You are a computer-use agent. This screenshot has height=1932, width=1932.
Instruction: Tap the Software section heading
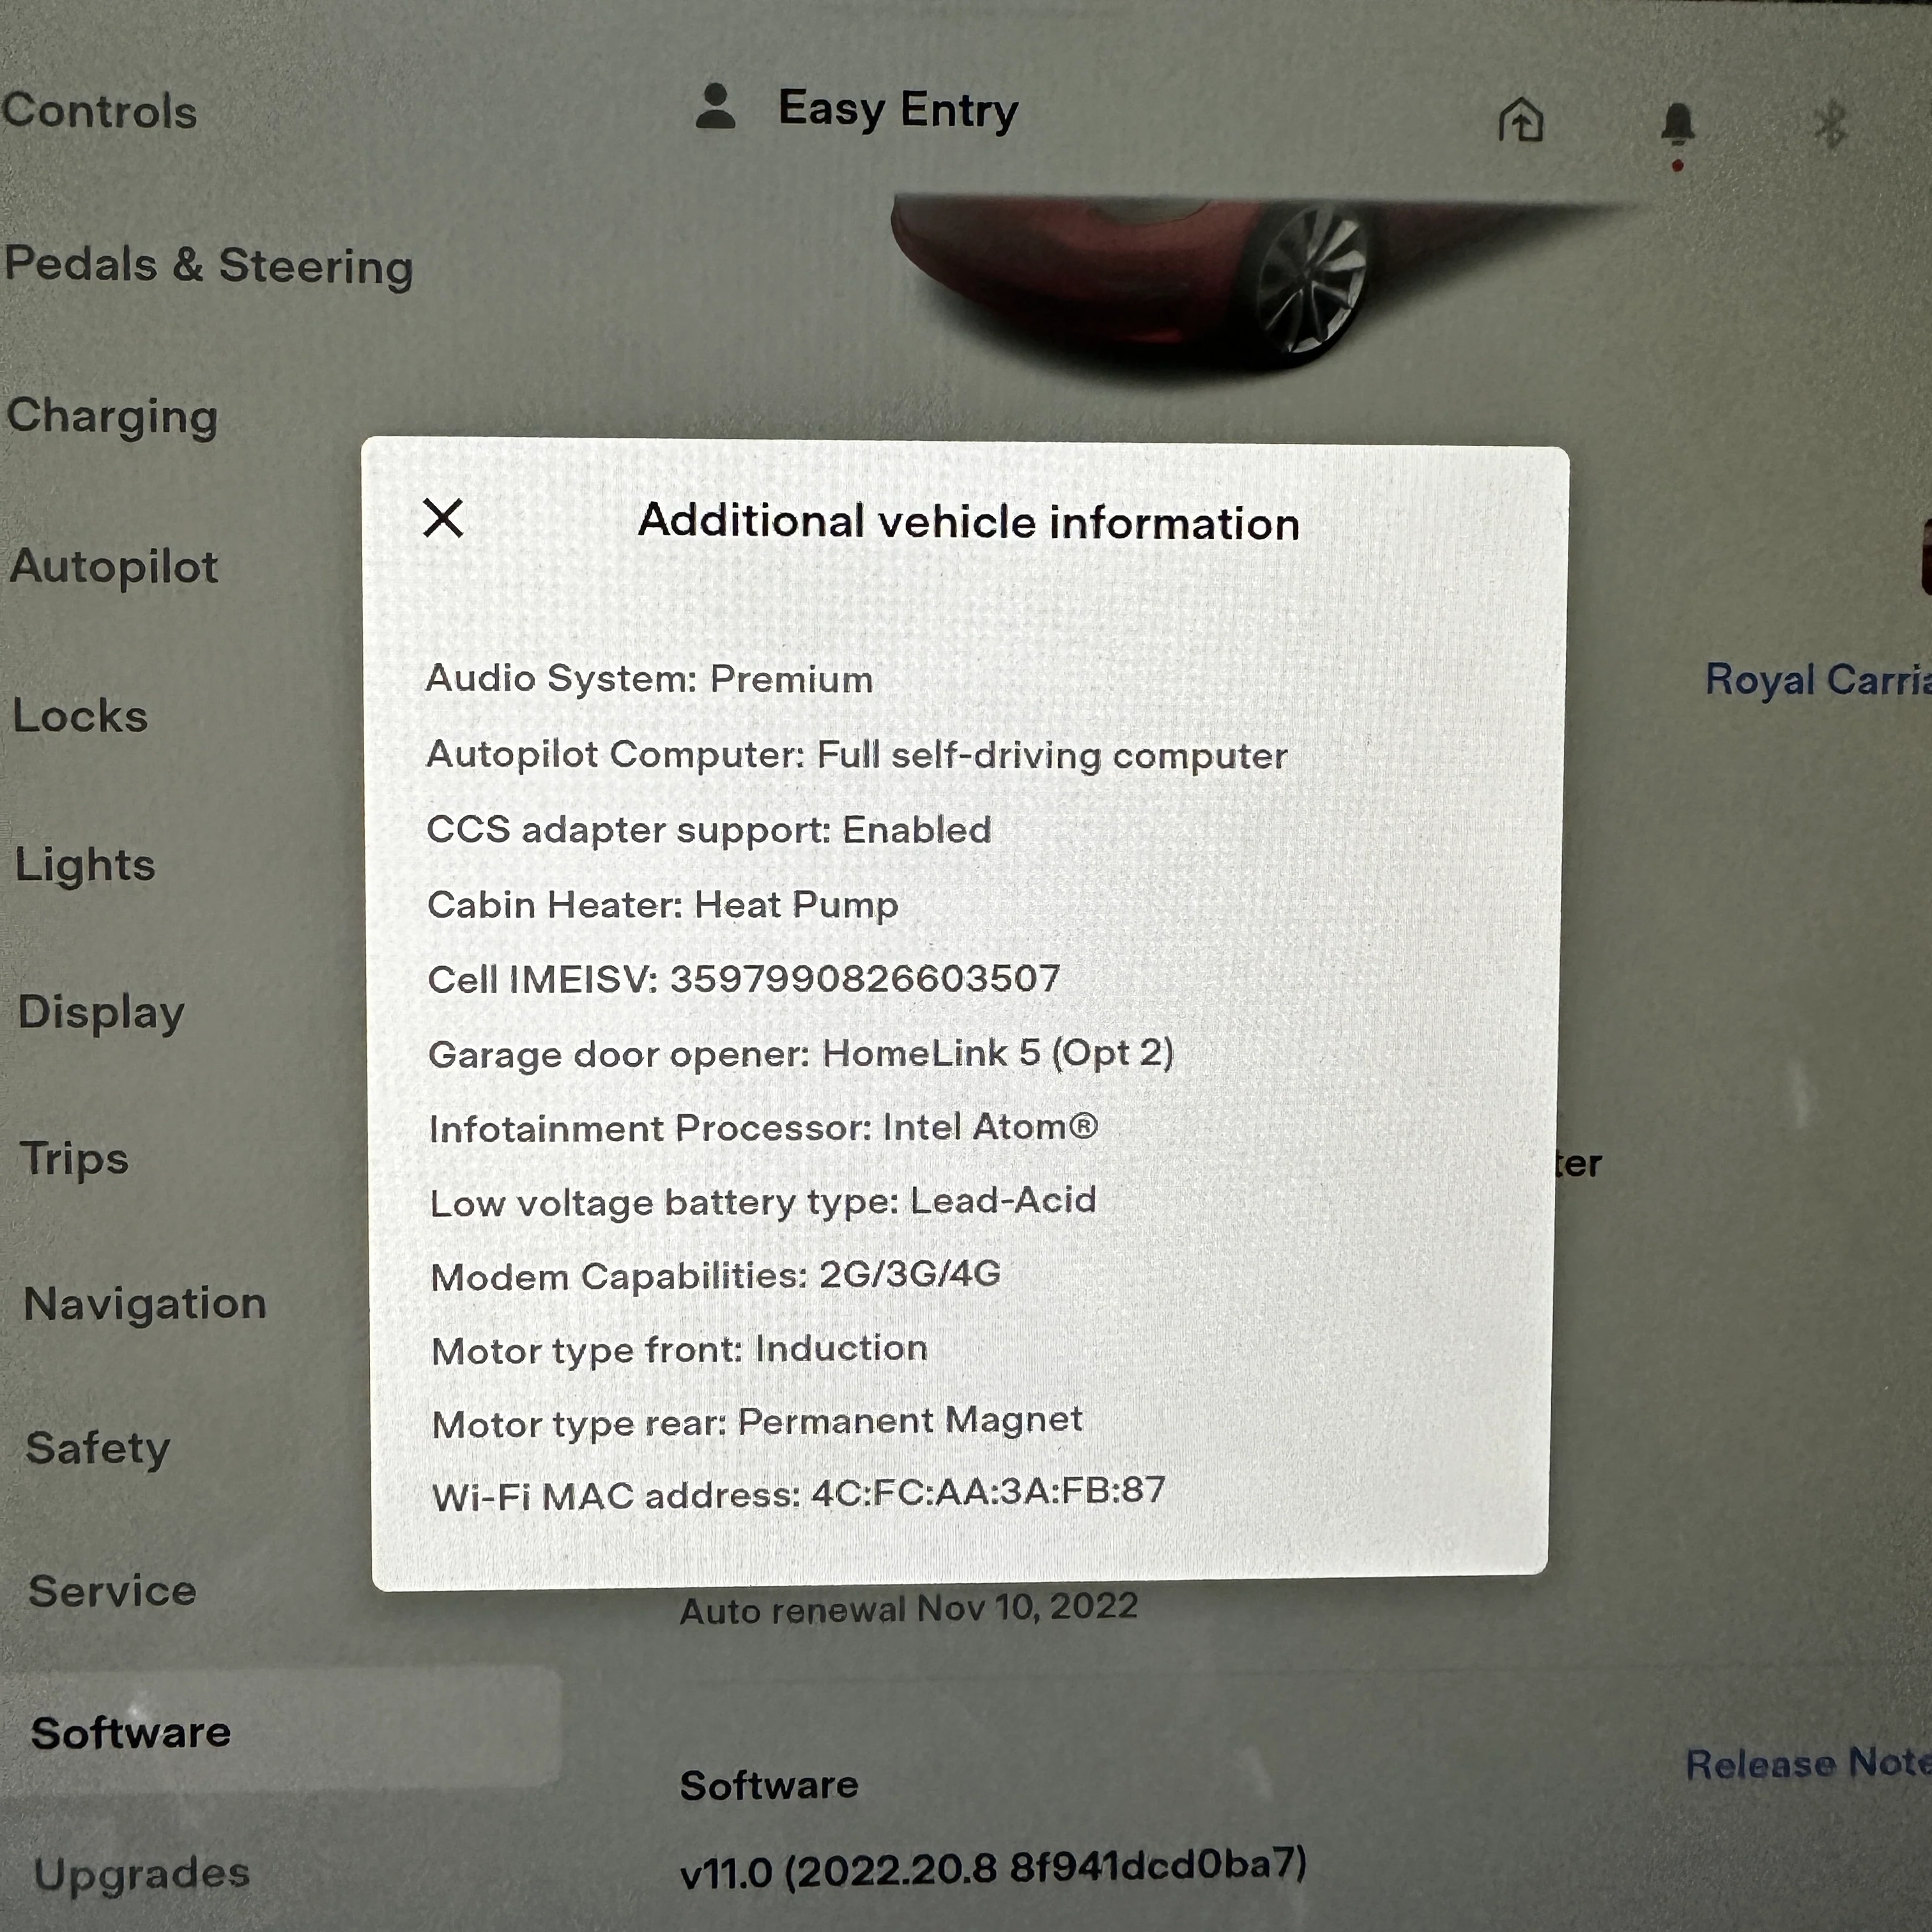769,1785
